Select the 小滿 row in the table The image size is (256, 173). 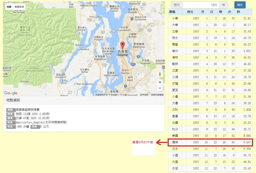(x=210, y=77)
